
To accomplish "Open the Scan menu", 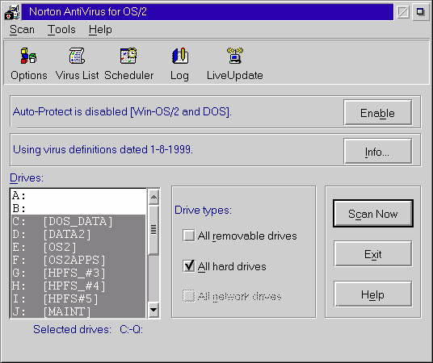I will pos(22,29).
